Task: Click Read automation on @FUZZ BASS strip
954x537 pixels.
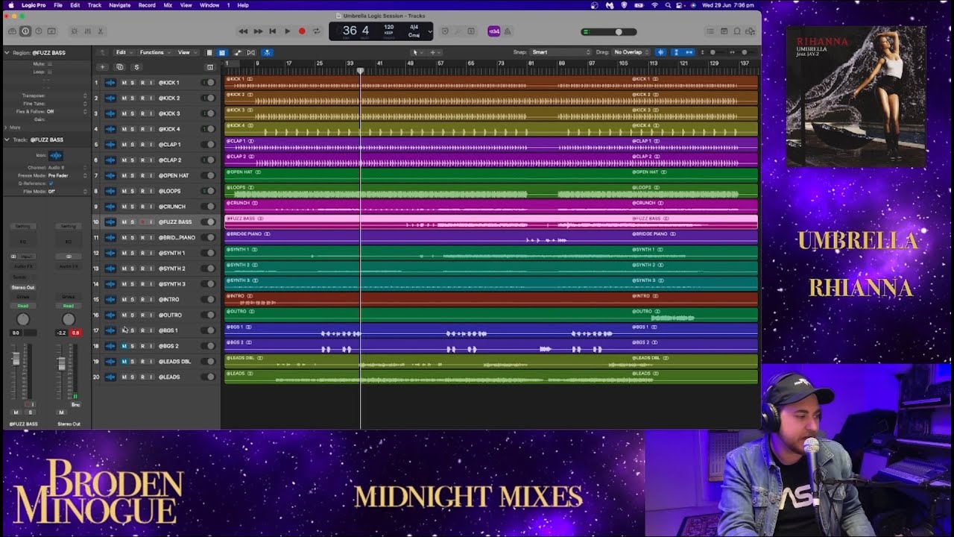Action: tap(23, 306)
